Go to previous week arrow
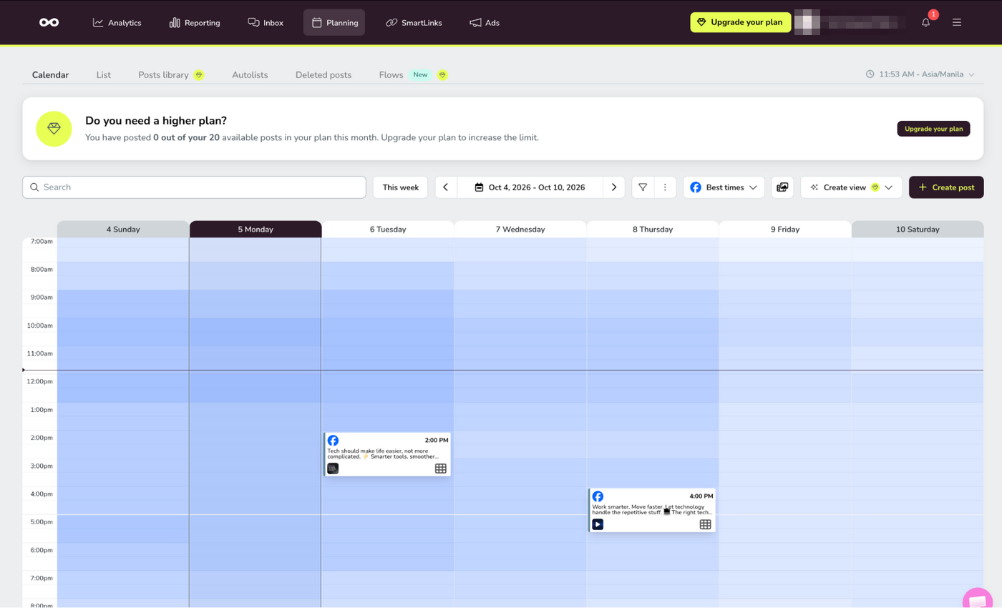Viewport: 1002px width, 608px height. point(446,187)
